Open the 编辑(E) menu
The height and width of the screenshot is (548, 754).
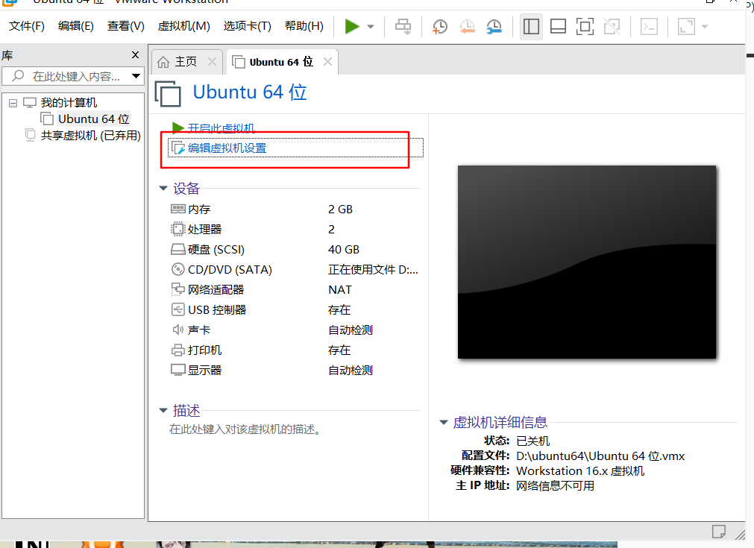(x=75, y=26)
